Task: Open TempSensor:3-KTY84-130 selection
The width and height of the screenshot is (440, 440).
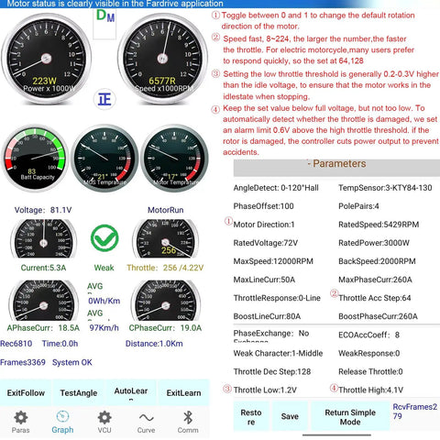Action: tap(385, 188)
